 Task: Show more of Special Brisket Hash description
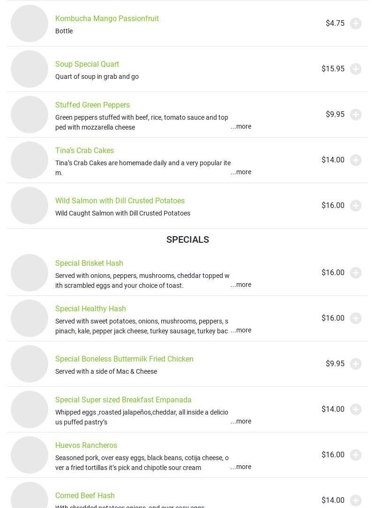(x=241, y=285)
